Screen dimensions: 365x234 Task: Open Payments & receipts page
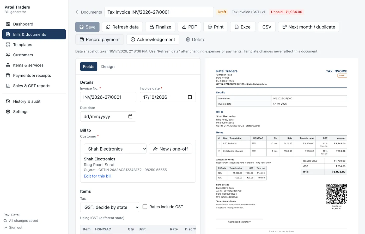pyautogui.click(x=34, y=75)
